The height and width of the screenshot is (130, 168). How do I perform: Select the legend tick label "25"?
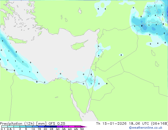pyautogui.click(x=51, y=129)
